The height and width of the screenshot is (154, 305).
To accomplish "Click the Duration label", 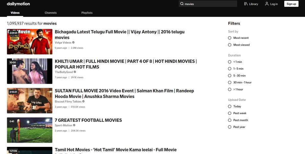I will pos(234,55).
